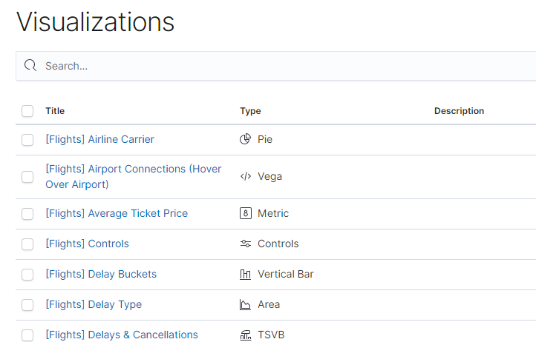The width and height of the screenshot is (536, 342).
Task: Check the Airport Connections row checkbox
Action: pyautogui.click(x=27, y=177)
